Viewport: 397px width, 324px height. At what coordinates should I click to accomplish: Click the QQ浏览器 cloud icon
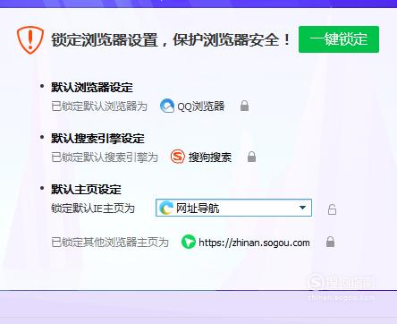pyautogui.click(x=167, y=106)
